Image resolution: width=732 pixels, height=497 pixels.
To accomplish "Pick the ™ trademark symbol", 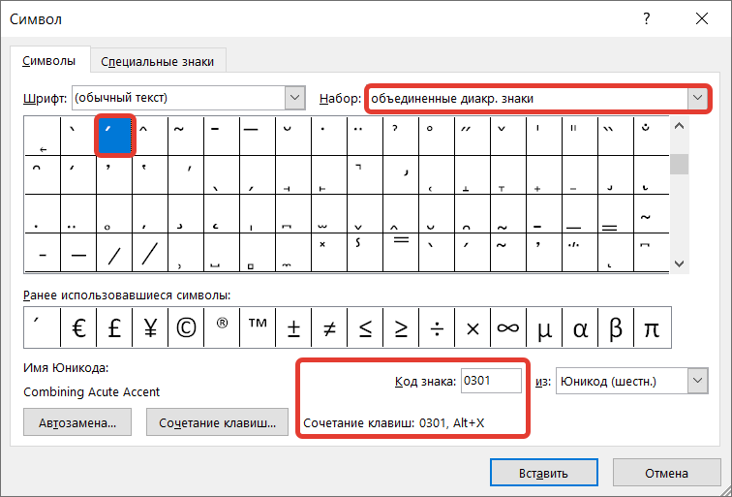I will 258,327.
